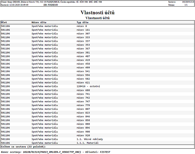Select the 'název 541' entry
195x154 pixels.
pos(83,71)
